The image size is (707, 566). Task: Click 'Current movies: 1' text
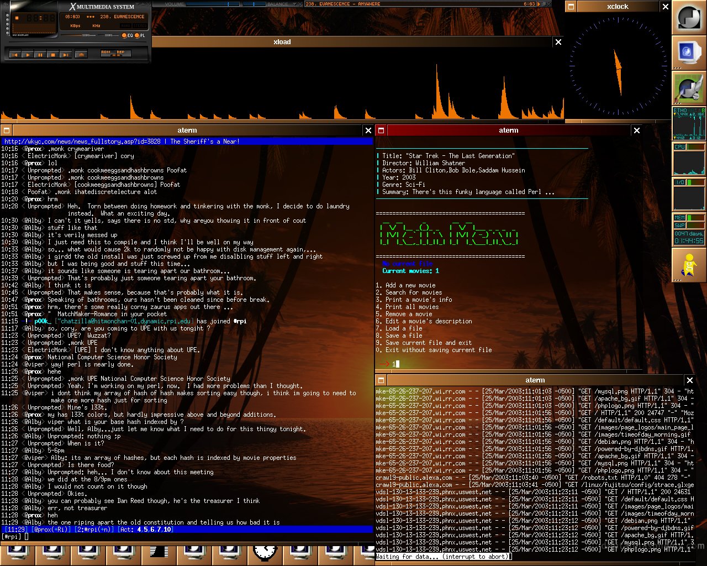pos(410,271)
